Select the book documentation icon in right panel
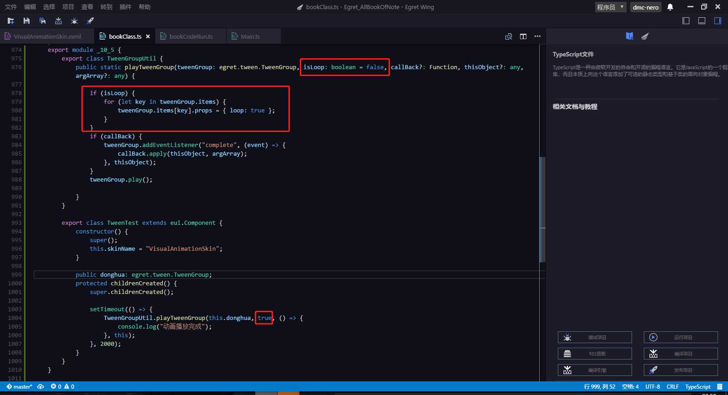 (x=629, y=36)
